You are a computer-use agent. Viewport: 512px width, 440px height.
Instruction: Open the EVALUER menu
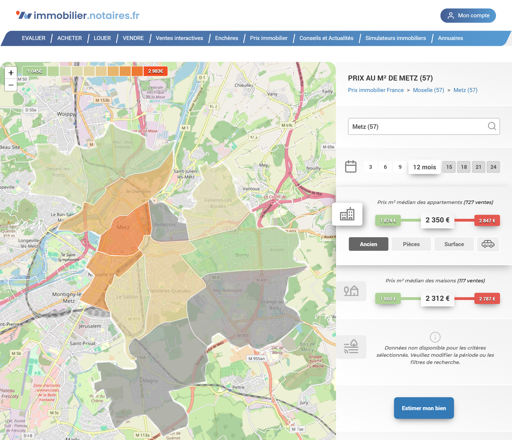click(34, 38)
